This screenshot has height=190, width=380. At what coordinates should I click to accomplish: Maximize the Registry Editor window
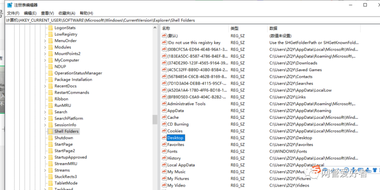365,5
